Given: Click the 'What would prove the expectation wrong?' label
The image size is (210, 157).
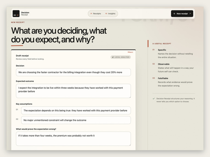Looking at the screenshot, I should click(x=36, y=129).
